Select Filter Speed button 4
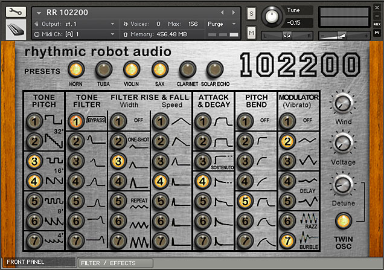 pos(161,182)
